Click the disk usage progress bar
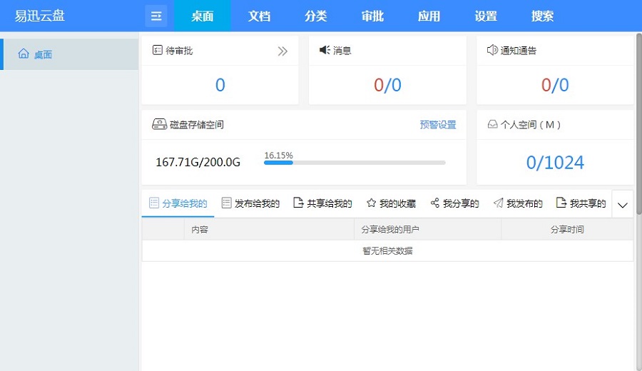The image size is (642, 371). [x=355, y=163]
